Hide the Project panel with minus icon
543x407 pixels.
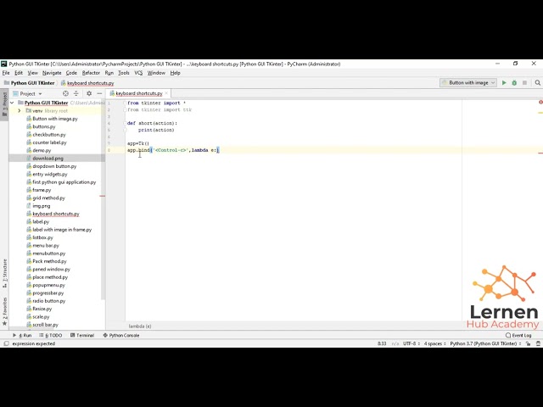[99, 93]
